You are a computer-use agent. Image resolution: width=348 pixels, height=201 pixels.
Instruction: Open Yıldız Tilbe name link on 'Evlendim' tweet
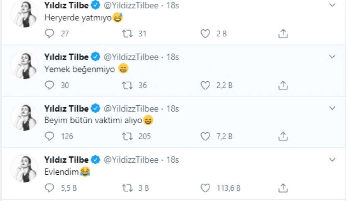pos(67,160)
